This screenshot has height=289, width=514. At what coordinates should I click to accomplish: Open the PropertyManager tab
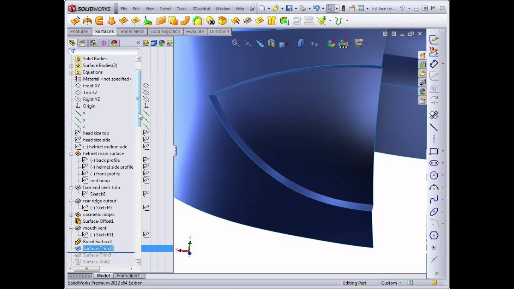click(x=83, y=43)
